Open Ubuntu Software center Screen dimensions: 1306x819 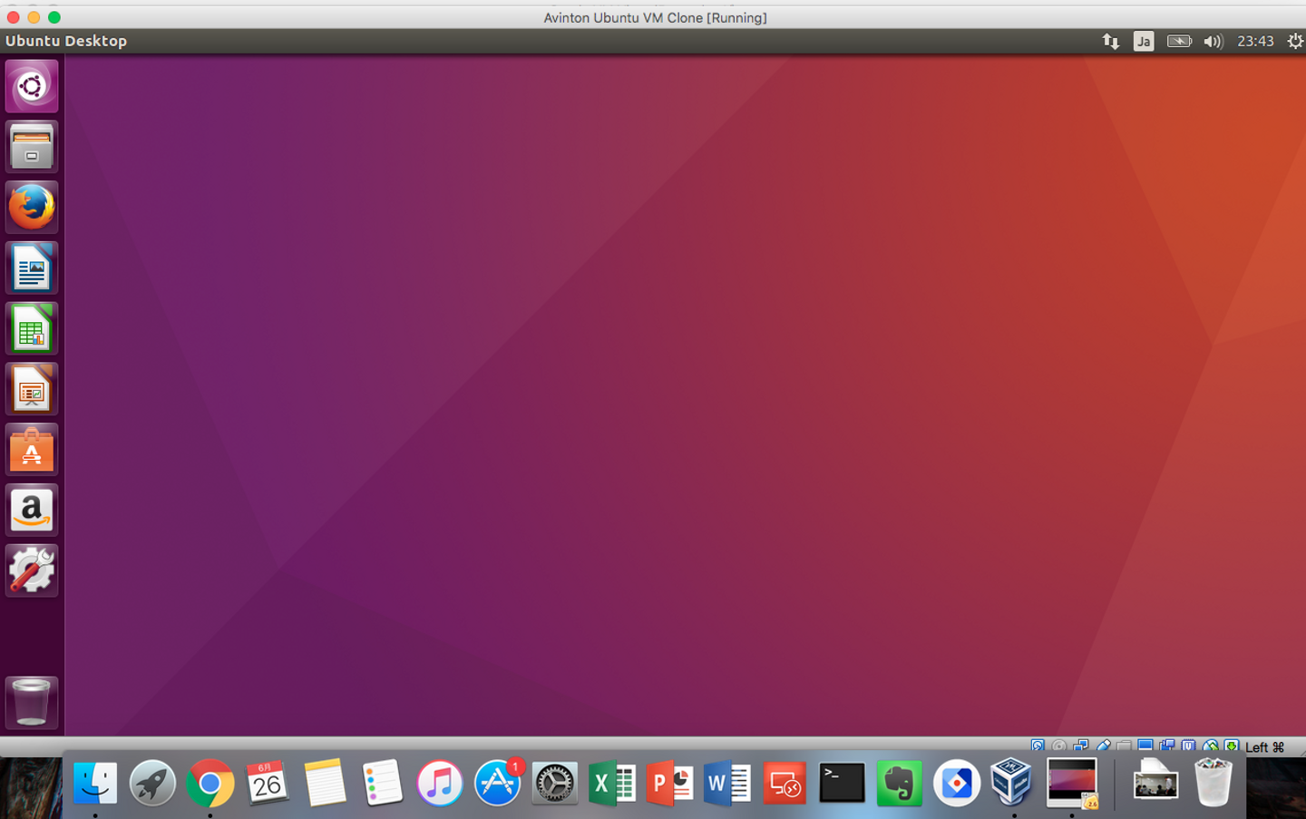pos(32,450)
